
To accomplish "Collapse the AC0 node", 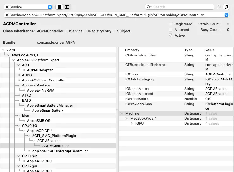I will click(18, 65).
